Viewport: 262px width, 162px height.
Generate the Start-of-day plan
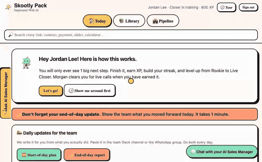[x=39, y=155]
